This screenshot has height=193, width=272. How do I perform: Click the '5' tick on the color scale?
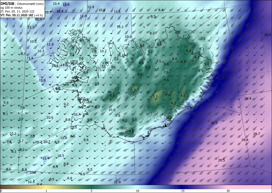click(91, 191)
